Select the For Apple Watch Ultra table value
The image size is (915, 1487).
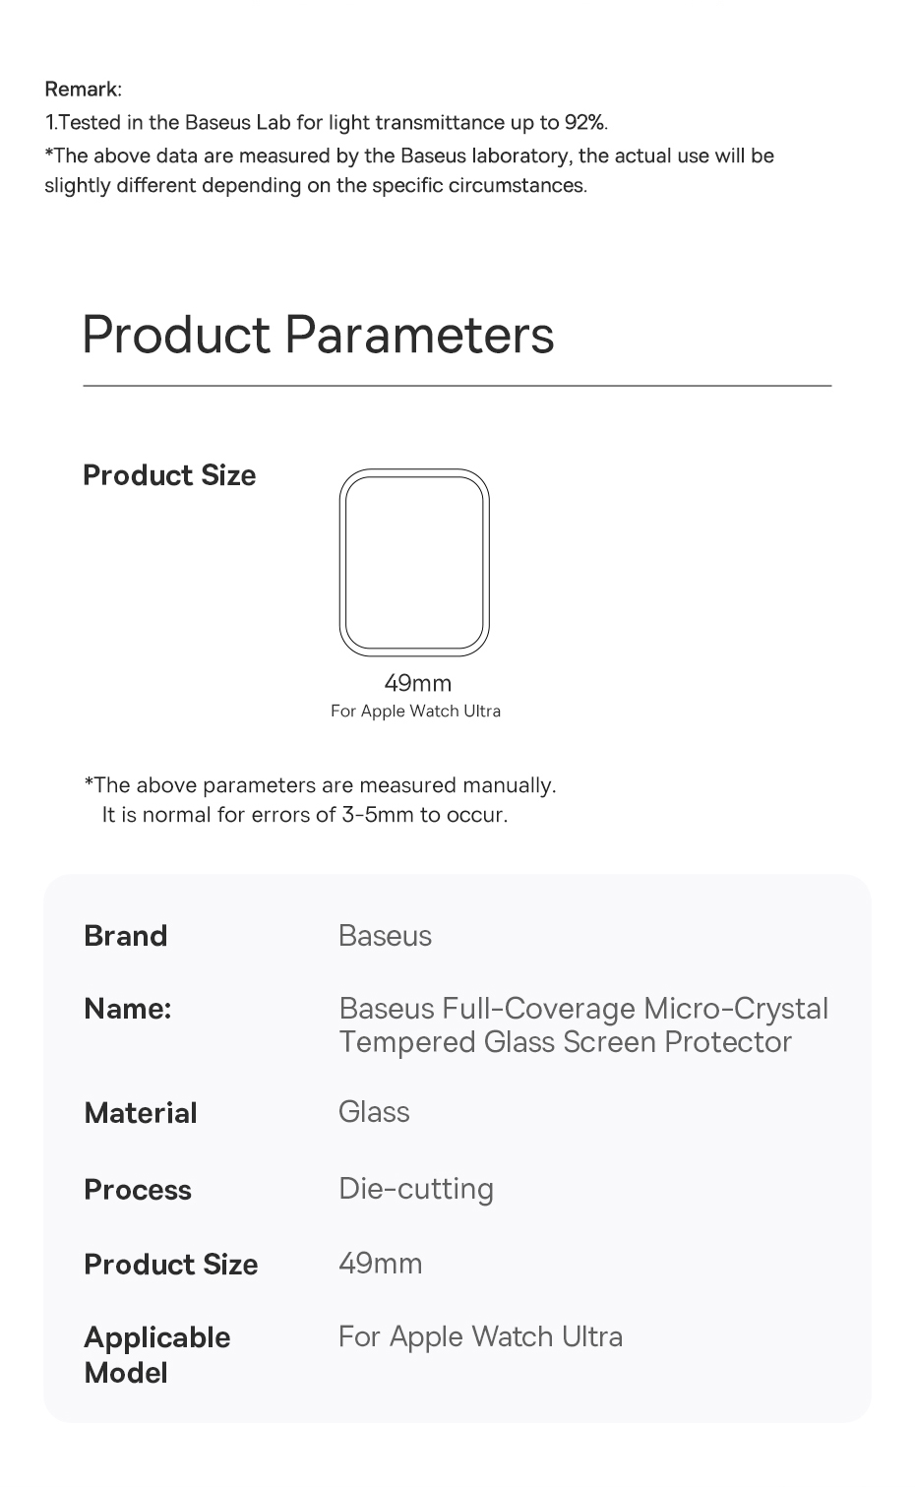480,1336
